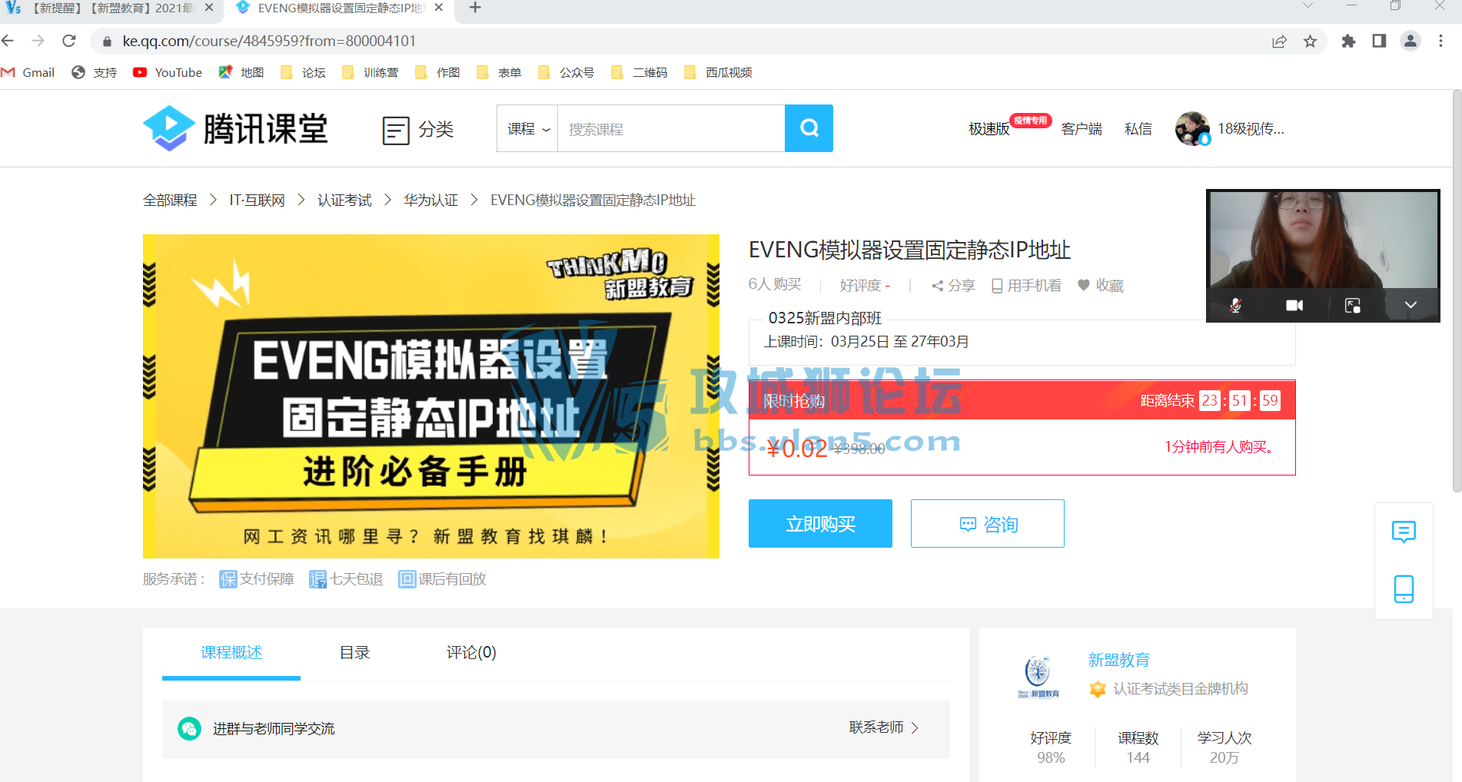Click the Tencent Classroom logo
Screen dimensions: 1462x782
236,128
